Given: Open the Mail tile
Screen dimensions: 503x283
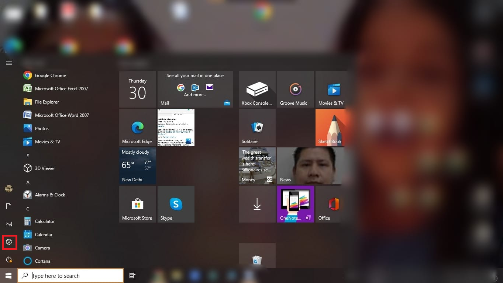Looking at the screenshot, I should [195, 89].
